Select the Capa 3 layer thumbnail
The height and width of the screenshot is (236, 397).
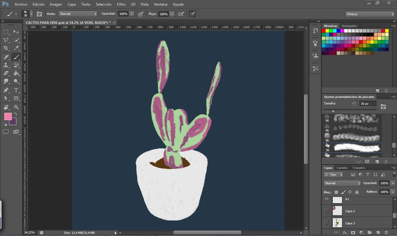(337, 223)
